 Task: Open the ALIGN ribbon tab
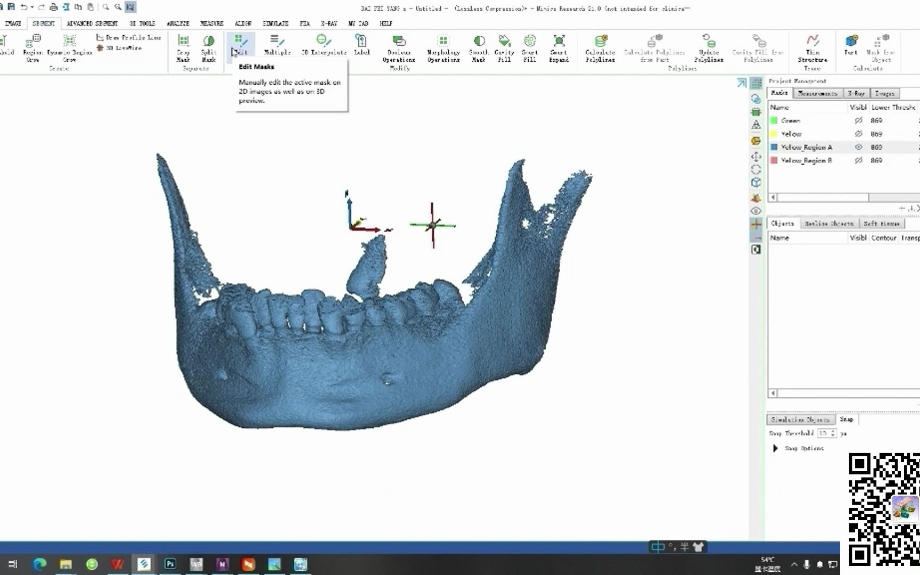click(243, 23)
